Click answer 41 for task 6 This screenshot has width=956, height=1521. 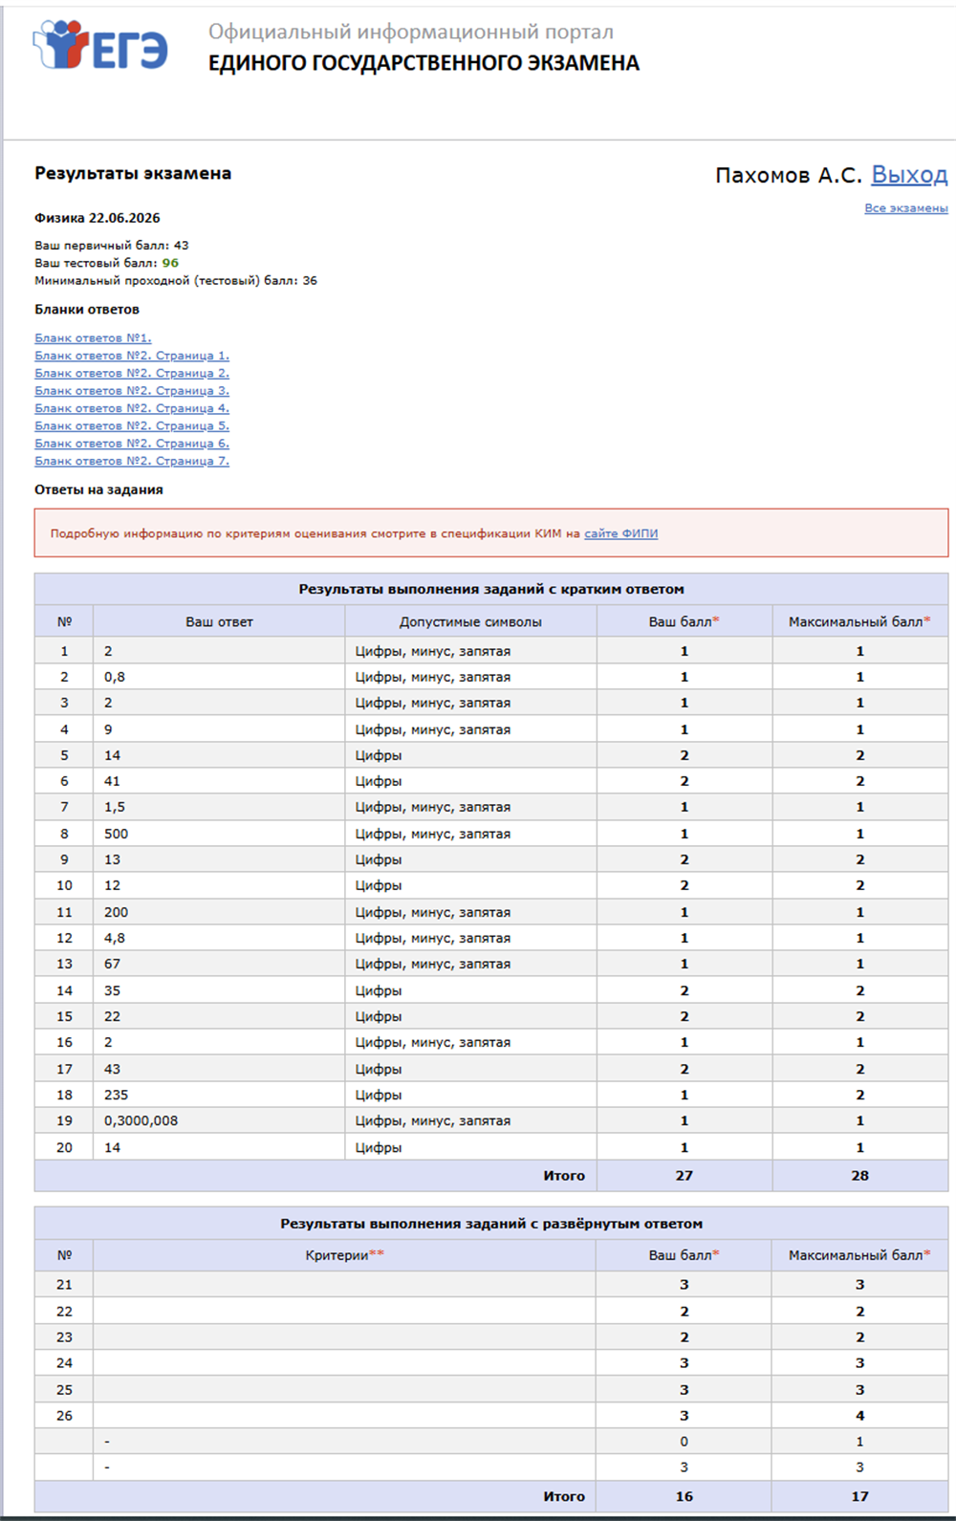[x=112, y=781]
